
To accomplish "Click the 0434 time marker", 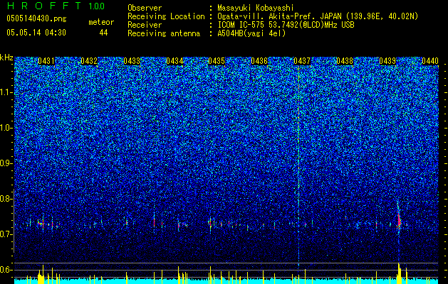I will click(174, 61).
